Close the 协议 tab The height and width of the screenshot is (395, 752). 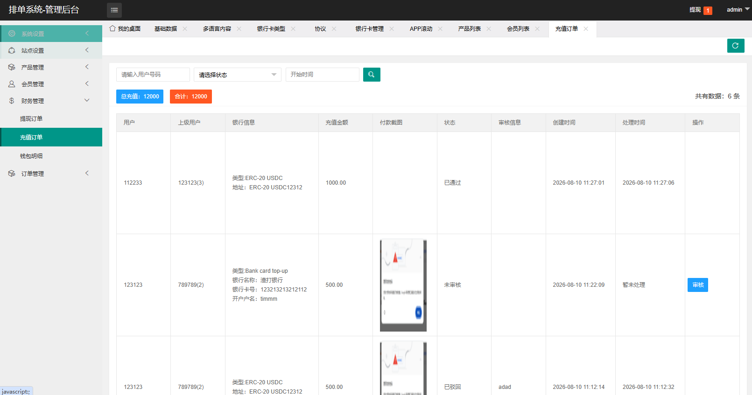pyautogui.click(x=334, y=29)
